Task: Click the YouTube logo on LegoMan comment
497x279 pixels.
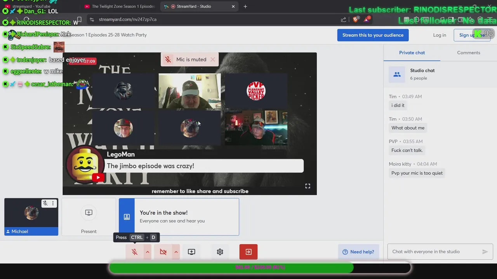Action: pos(98,177)
